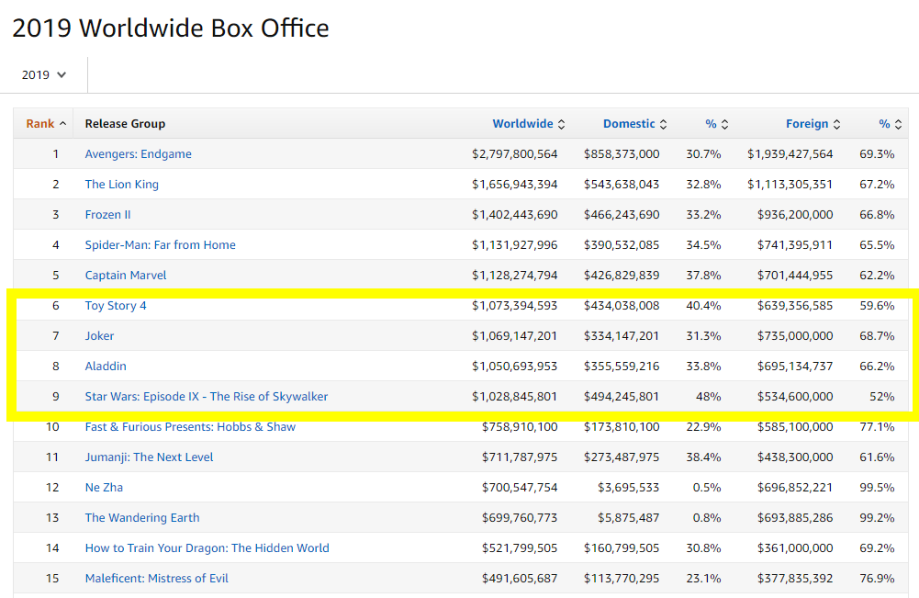Select the 0.8% domestic share cell

(707, 518)
